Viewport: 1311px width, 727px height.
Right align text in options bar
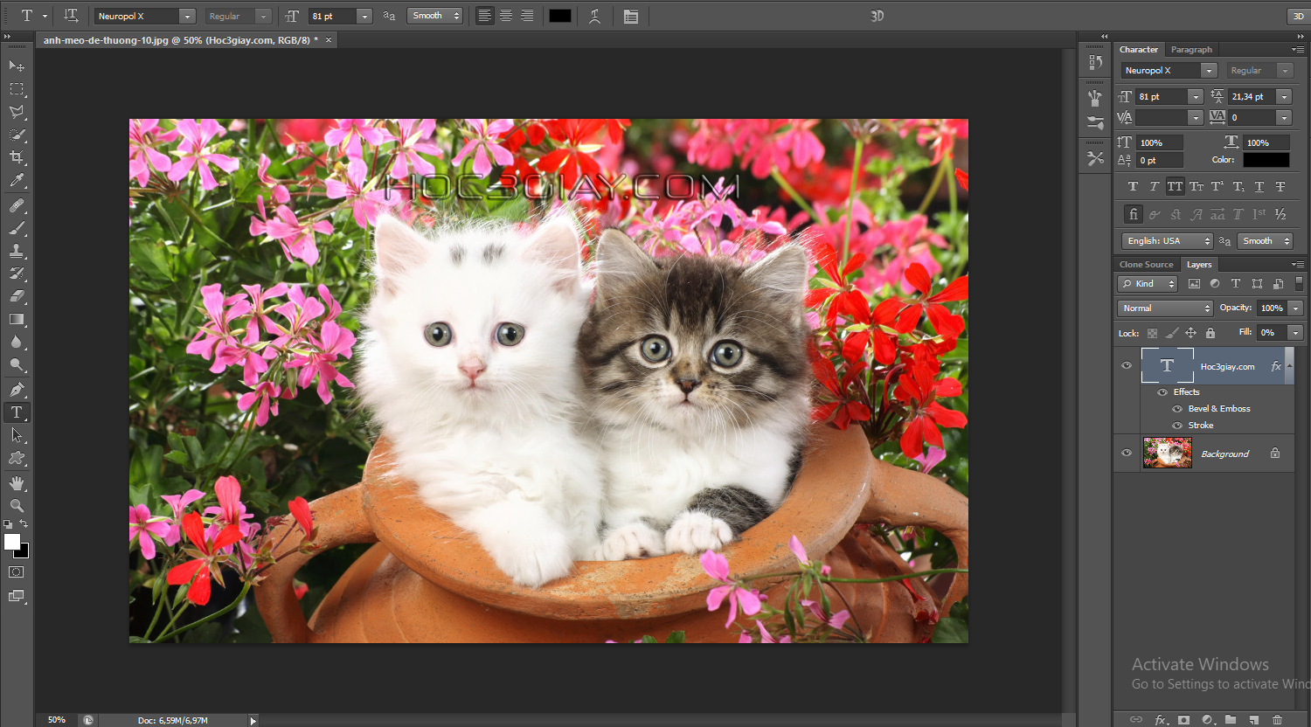coord(527,16)
